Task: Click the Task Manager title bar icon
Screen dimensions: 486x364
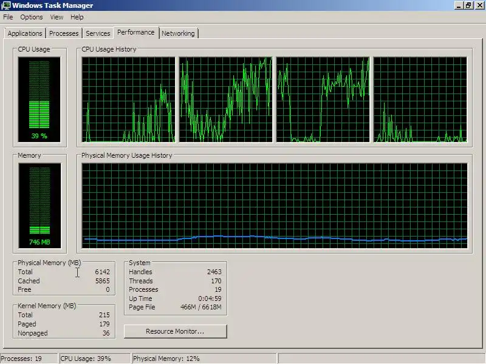Action: [6, 5]
